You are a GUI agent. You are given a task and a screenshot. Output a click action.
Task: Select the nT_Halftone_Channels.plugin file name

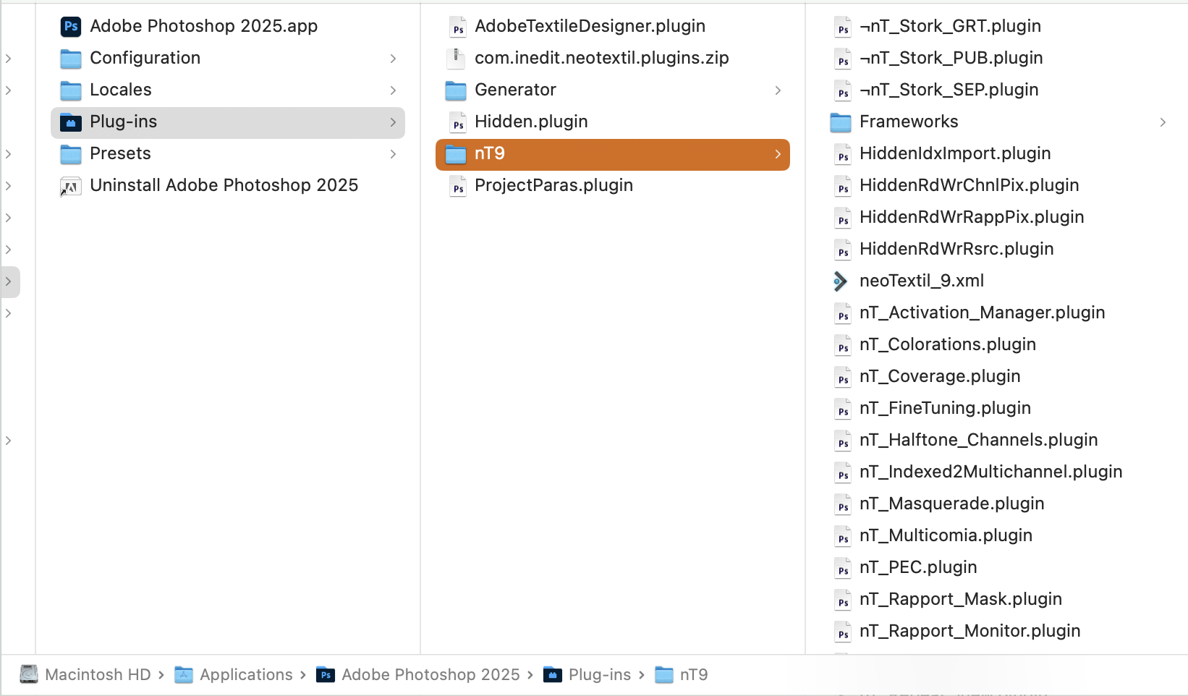pos(978,440)
